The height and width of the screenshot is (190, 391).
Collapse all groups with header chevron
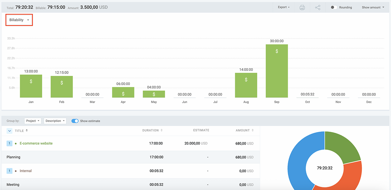tap(10, 131)
